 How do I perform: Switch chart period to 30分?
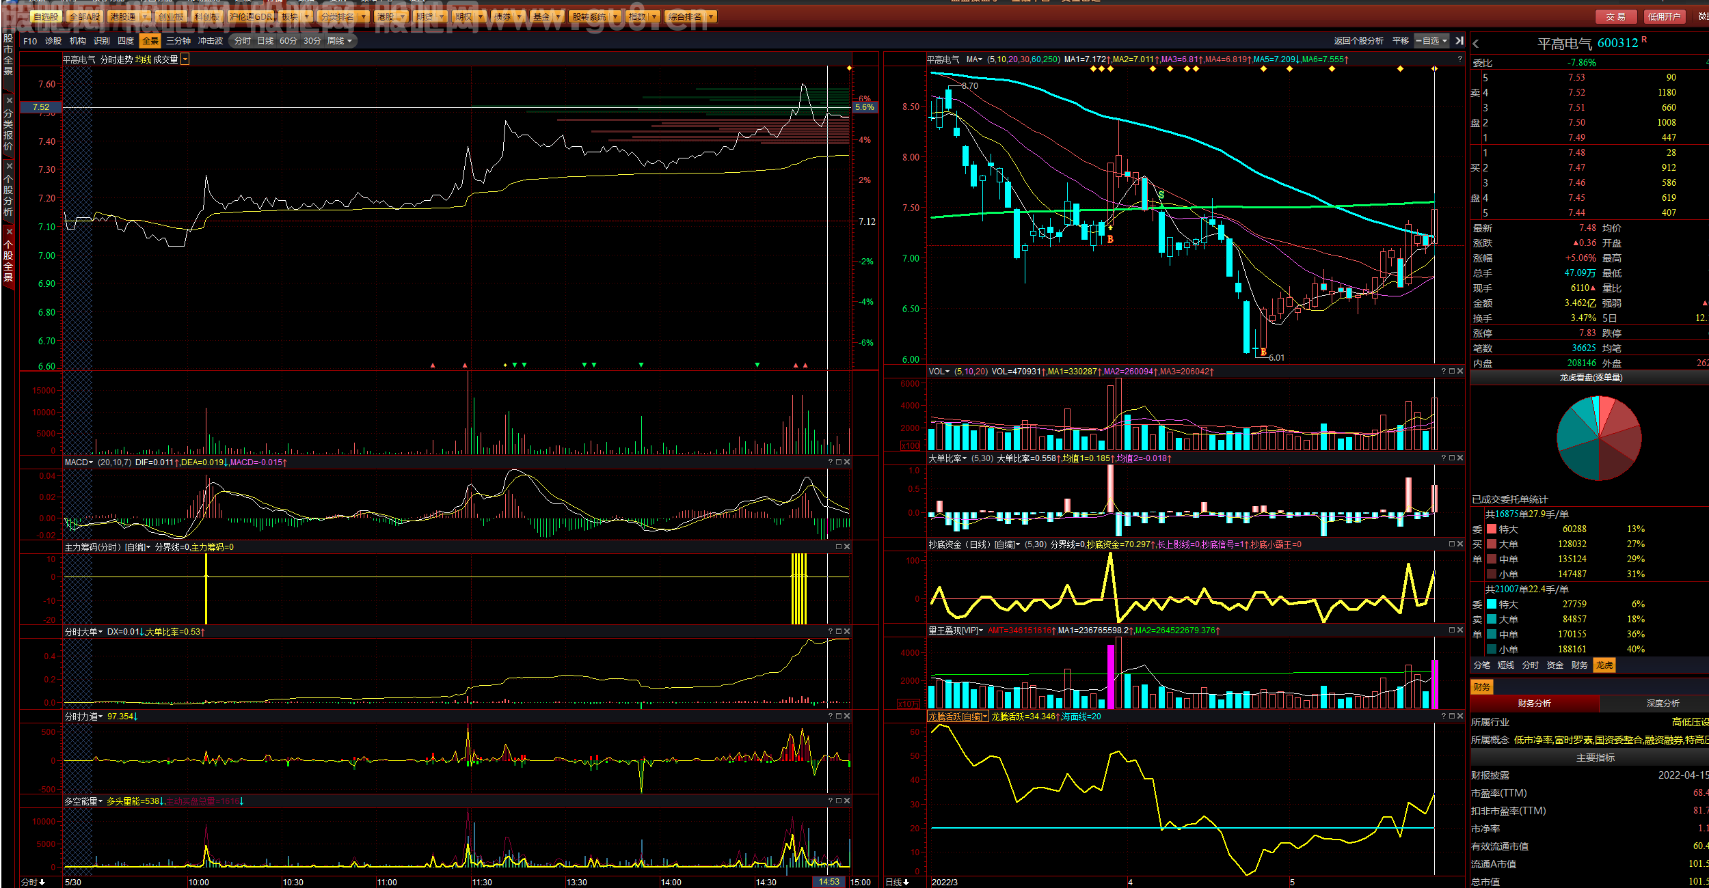coord(312,41)
